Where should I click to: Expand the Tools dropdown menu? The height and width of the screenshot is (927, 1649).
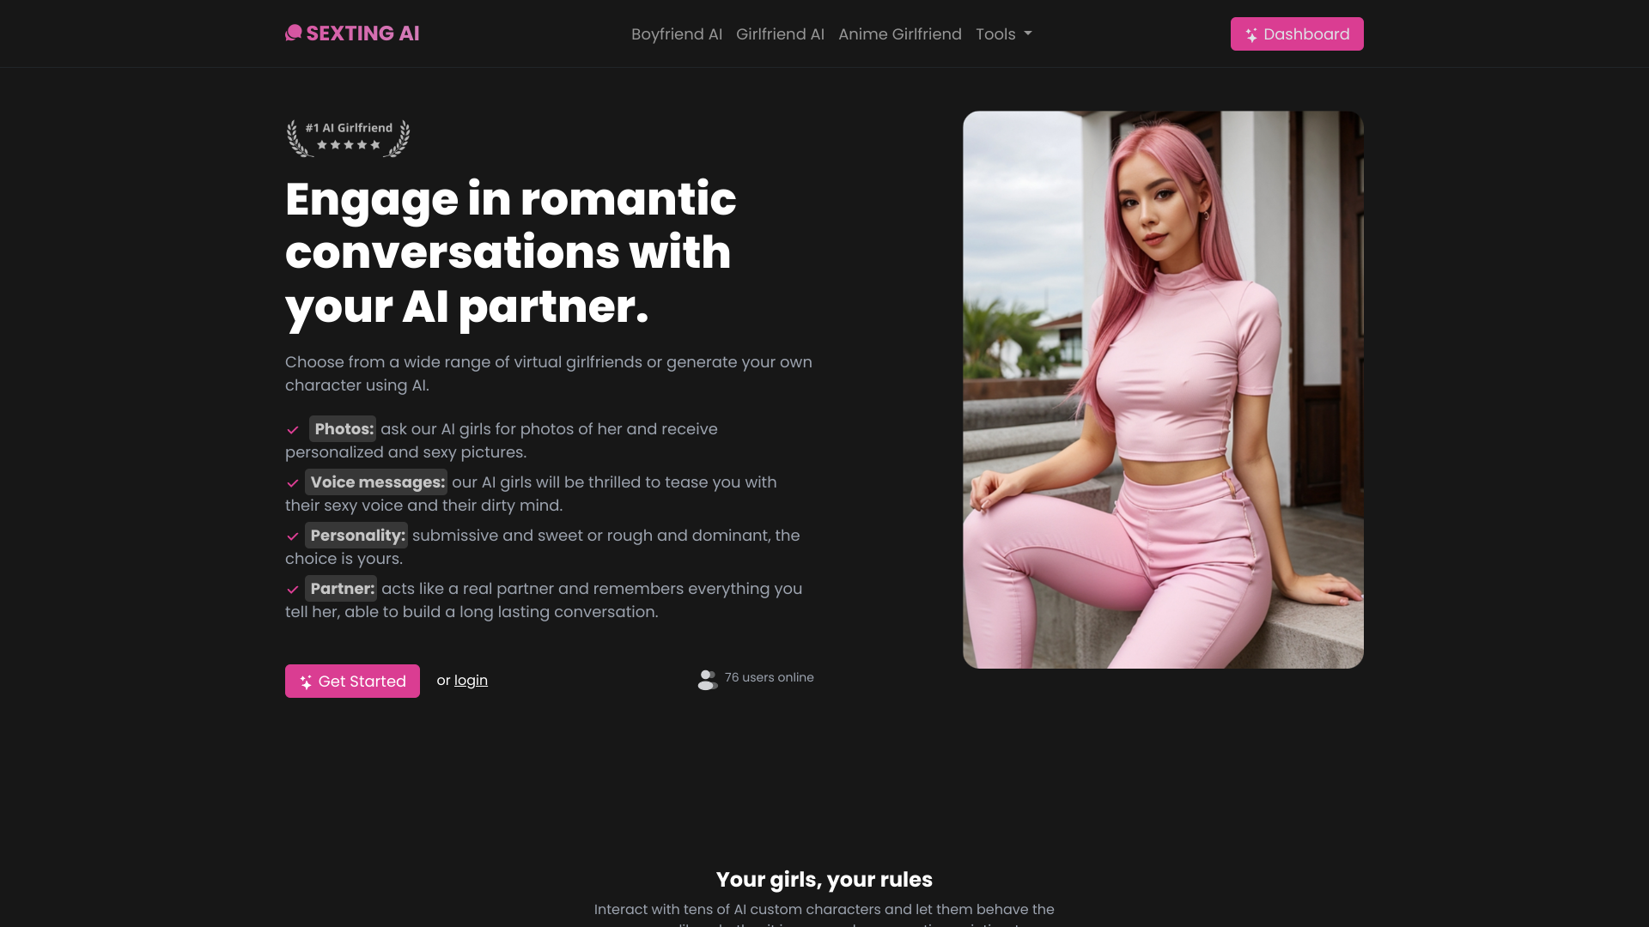[1003, 34]
